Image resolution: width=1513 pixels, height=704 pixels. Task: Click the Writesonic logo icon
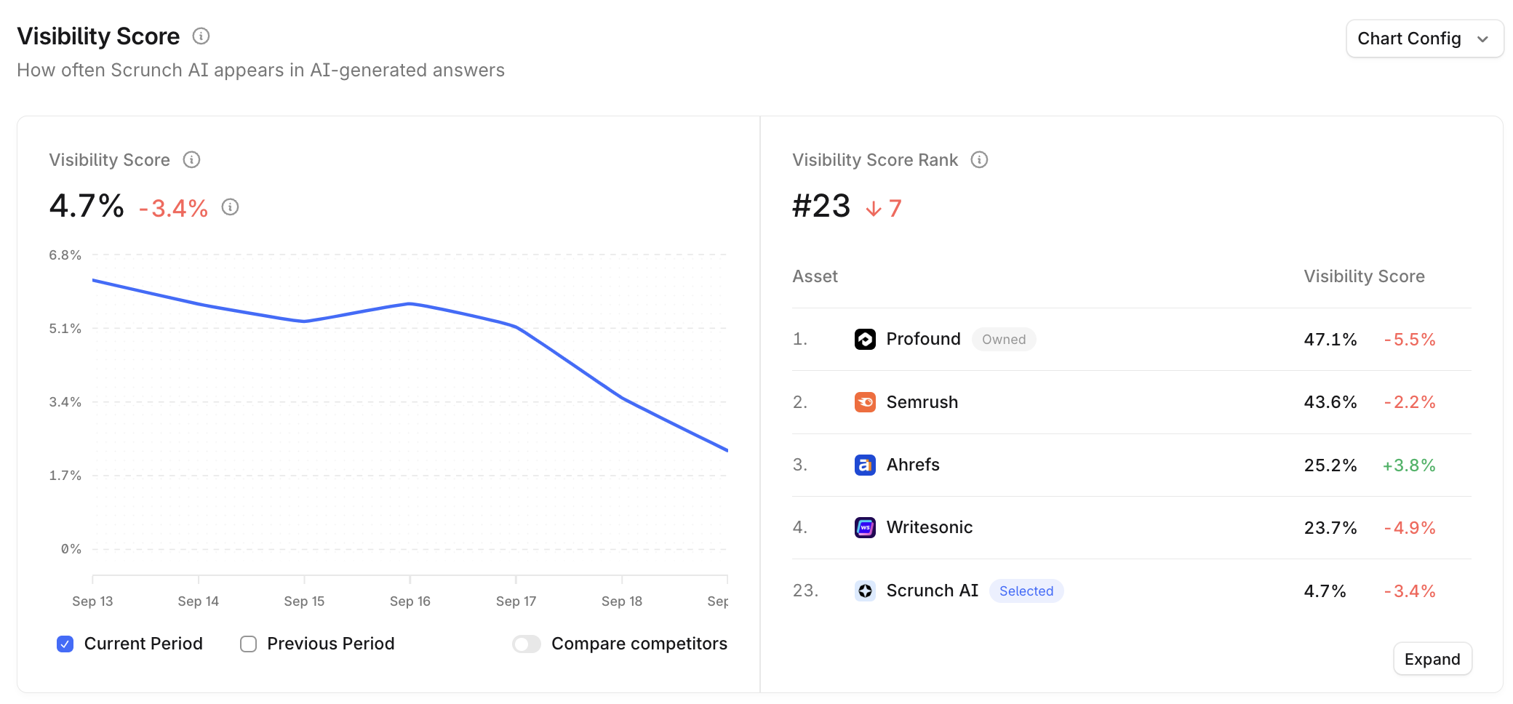coord(865,527)
